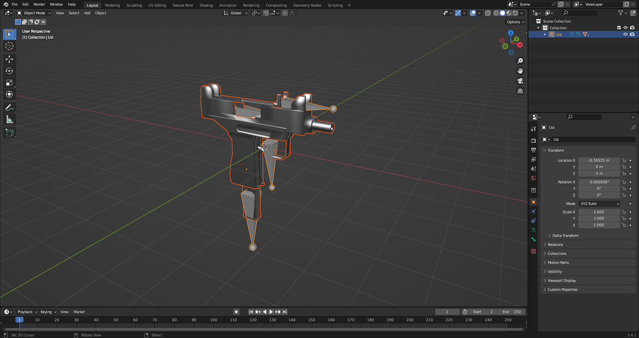The width and height of the screenshot is (639, 338).
Task: Switch to the Geometry Nodes workspace tab
Action: point(307,5)
